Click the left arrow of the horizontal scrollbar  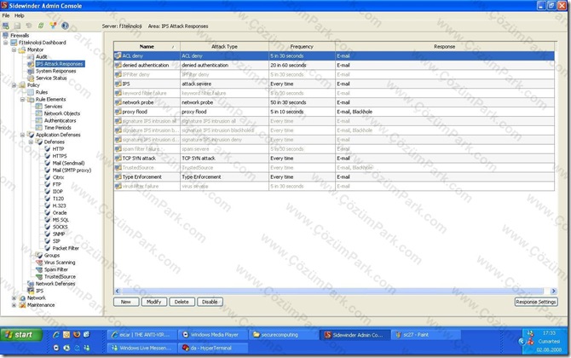click(x=118, y=291)
